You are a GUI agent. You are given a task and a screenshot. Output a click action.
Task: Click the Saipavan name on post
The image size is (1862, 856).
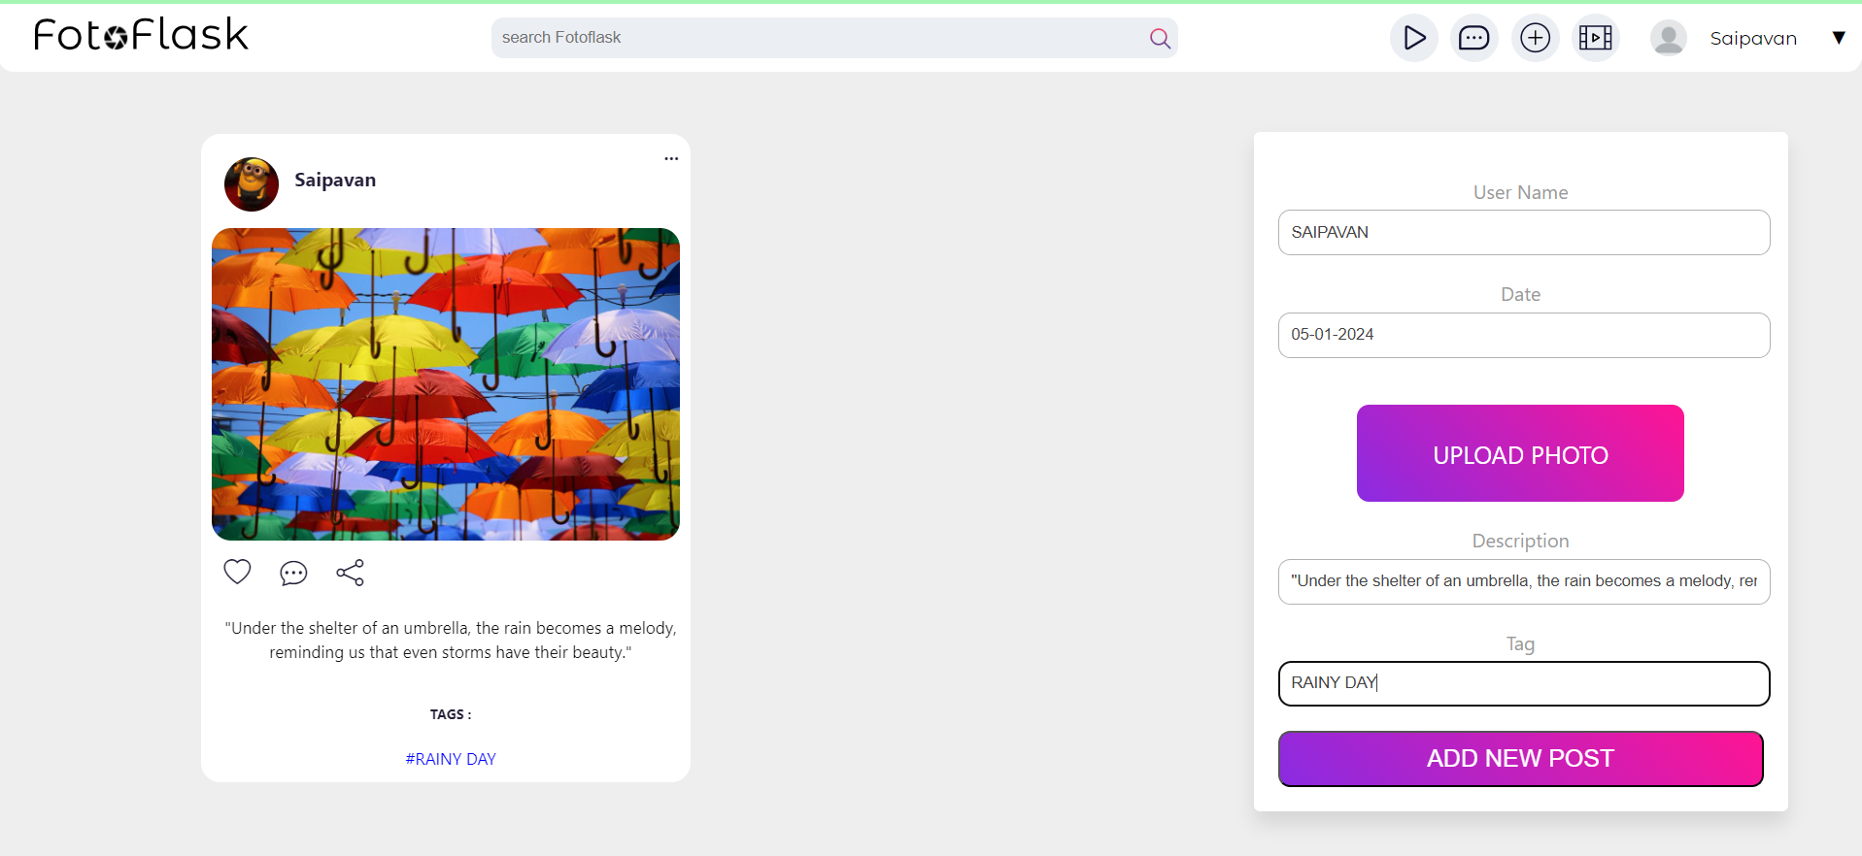pyautogui.click(x=335, y=181)
